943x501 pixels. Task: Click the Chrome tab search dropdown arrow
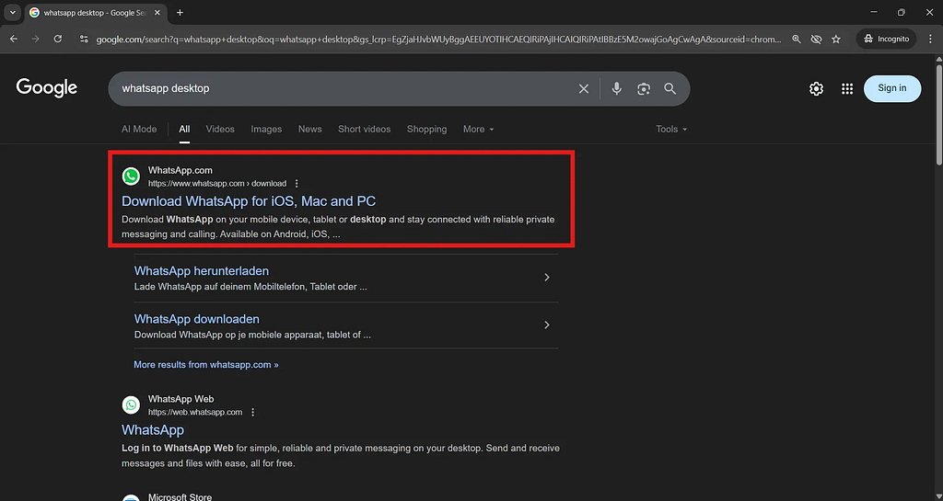(x=12, y=12)
